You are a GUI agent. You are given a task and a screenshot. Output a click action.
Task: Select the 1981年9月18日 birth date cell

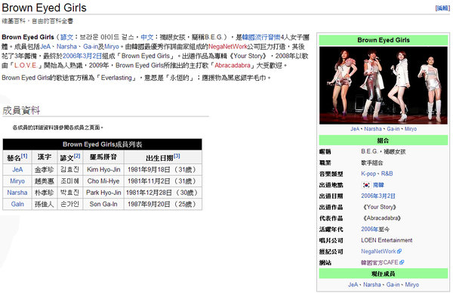pos(163,170)
